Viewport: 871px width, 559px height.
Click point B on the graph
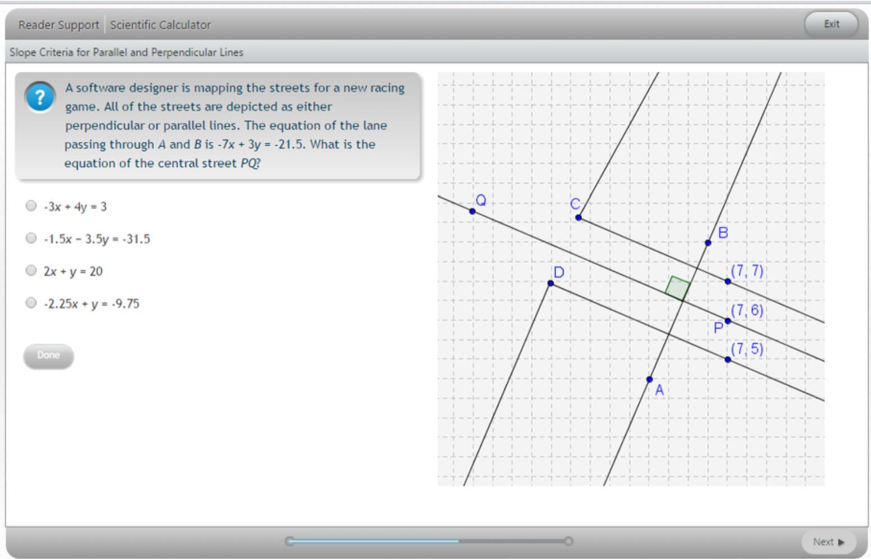(x=708, y=243)
